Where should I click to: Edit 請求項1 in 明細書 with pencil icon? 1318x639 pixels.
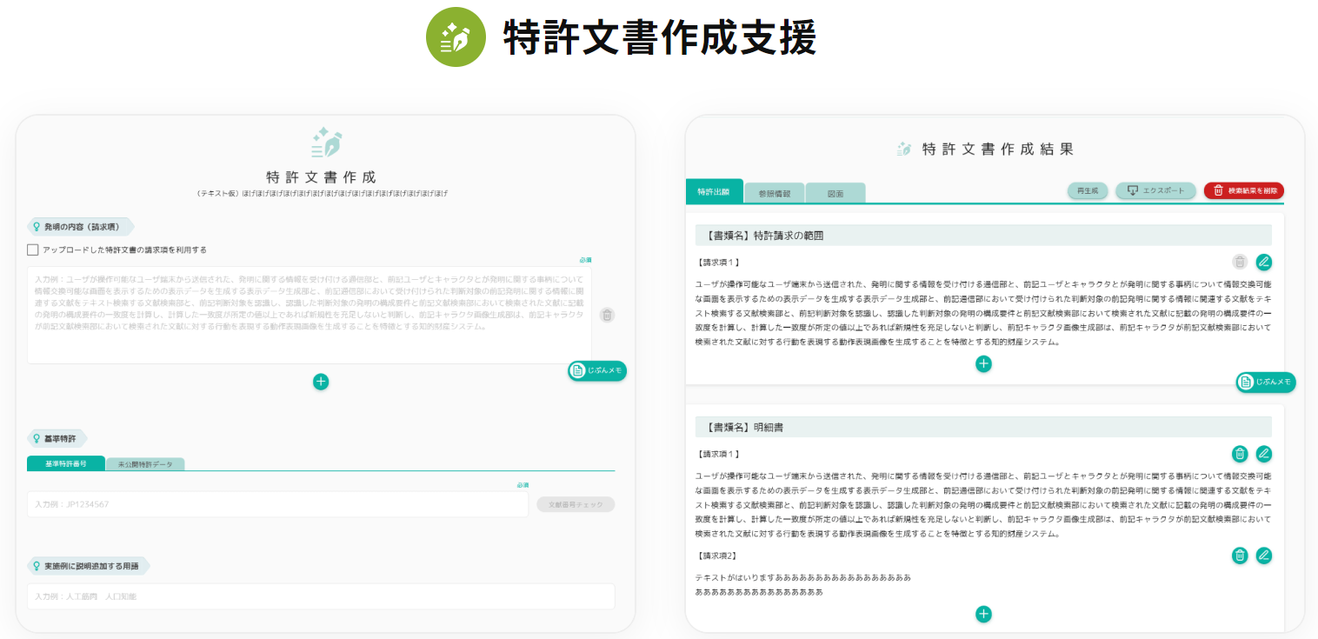click(x=1264, y=454)
